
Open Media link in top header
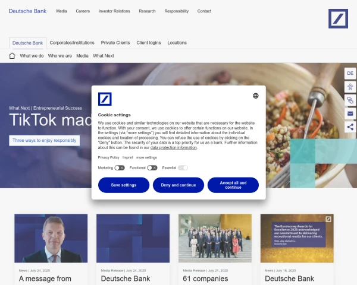coord(61,11)
